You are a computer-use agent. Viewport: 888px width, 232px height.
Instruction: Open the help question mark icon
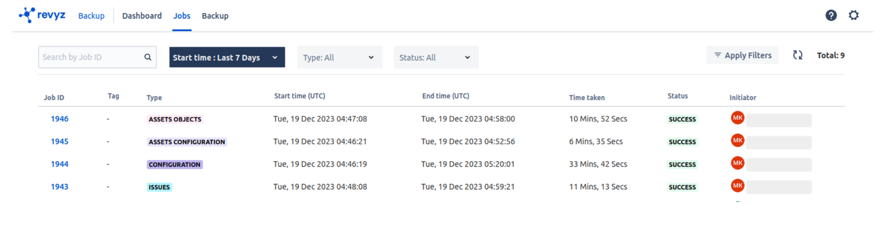pyautogui.click(x=831, y=15)
